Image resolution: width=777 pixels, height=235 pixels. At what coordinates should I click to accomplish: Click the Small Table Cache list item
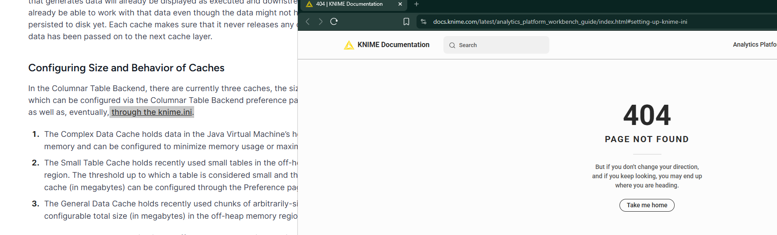[x=170, y=175]
